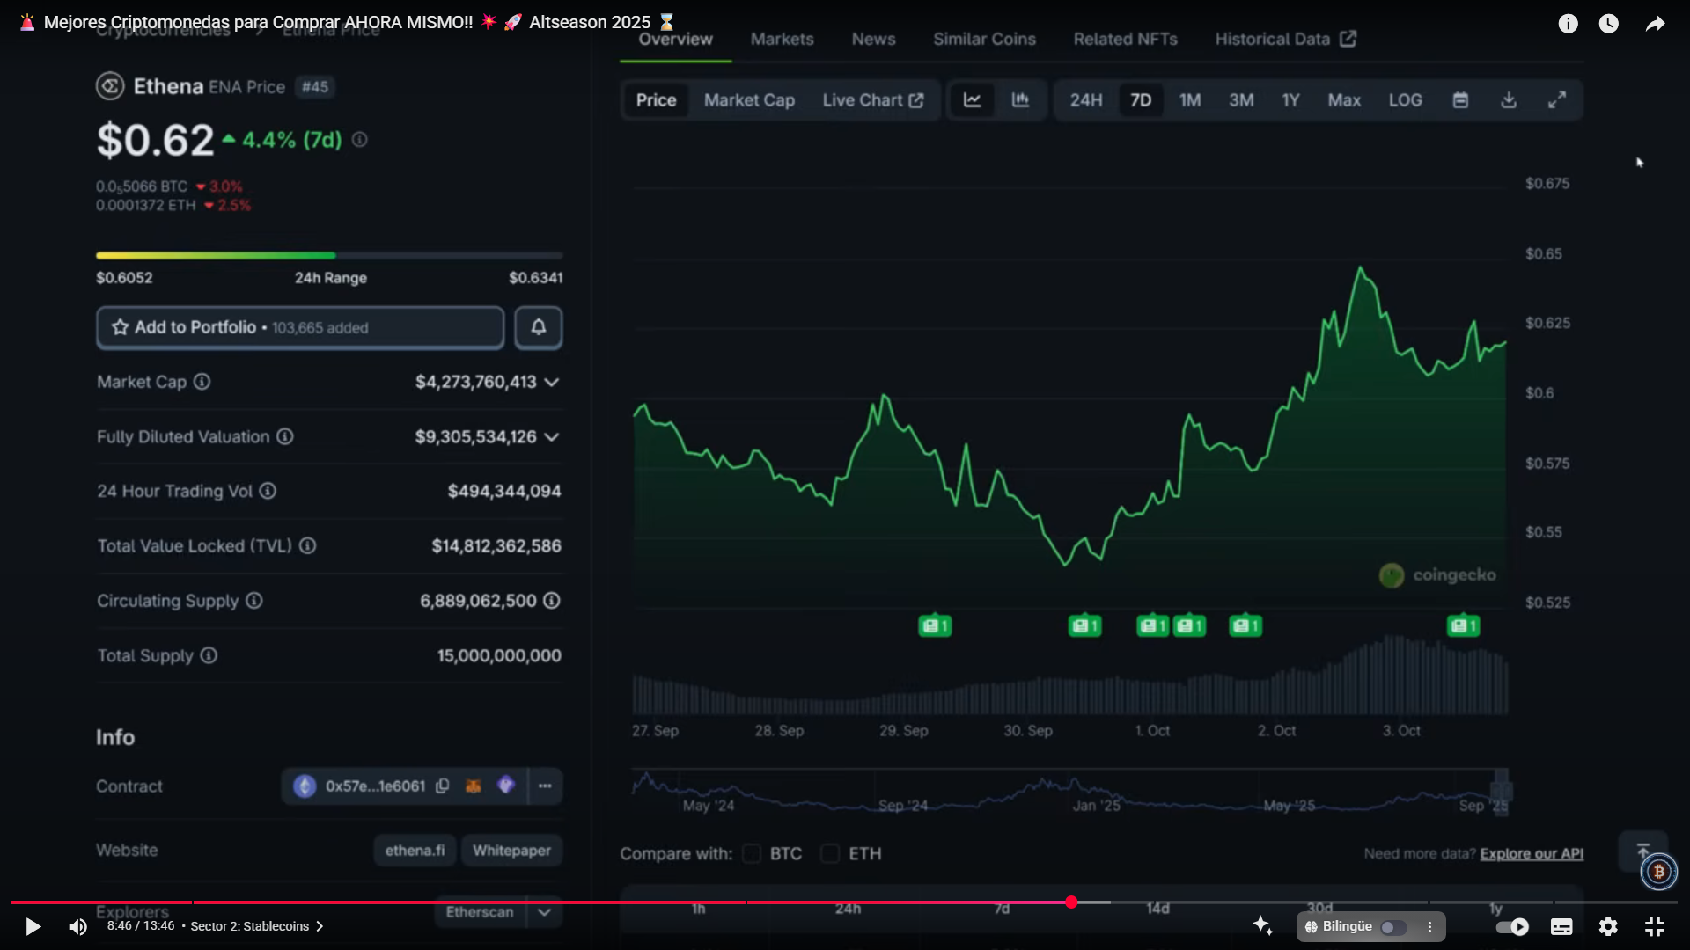Viewport: 1690px width, 950px height.
Task: Expand Fully Diluted Valuation chevron
Action: coord(552,436)
